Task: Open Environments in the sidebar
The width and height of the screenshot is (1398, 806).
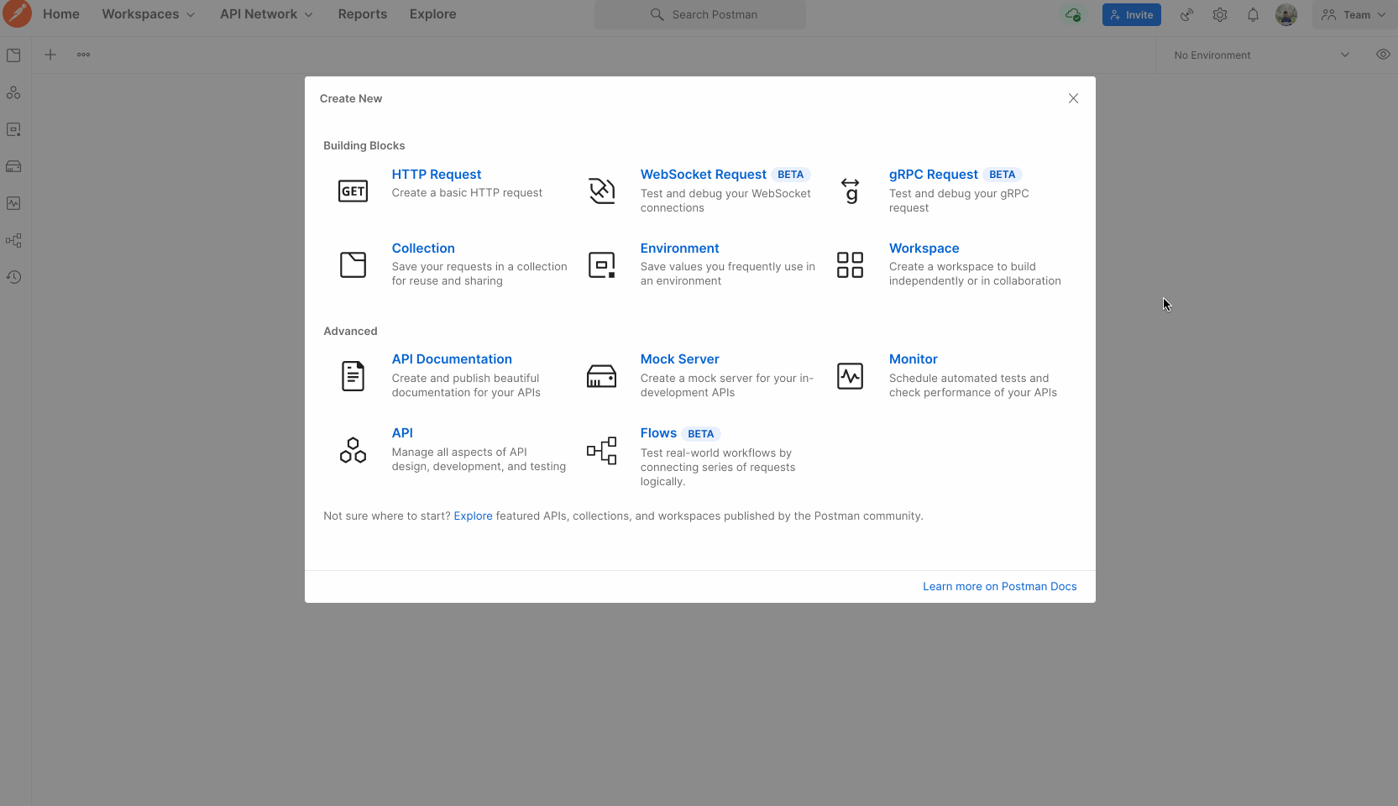Action: 13,129
